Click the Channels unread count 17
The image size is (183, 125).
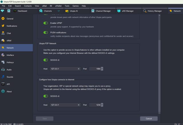[59, 11]
